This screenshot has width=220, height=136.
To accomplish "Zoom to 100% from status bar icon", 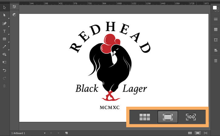I will pos(205,133).
